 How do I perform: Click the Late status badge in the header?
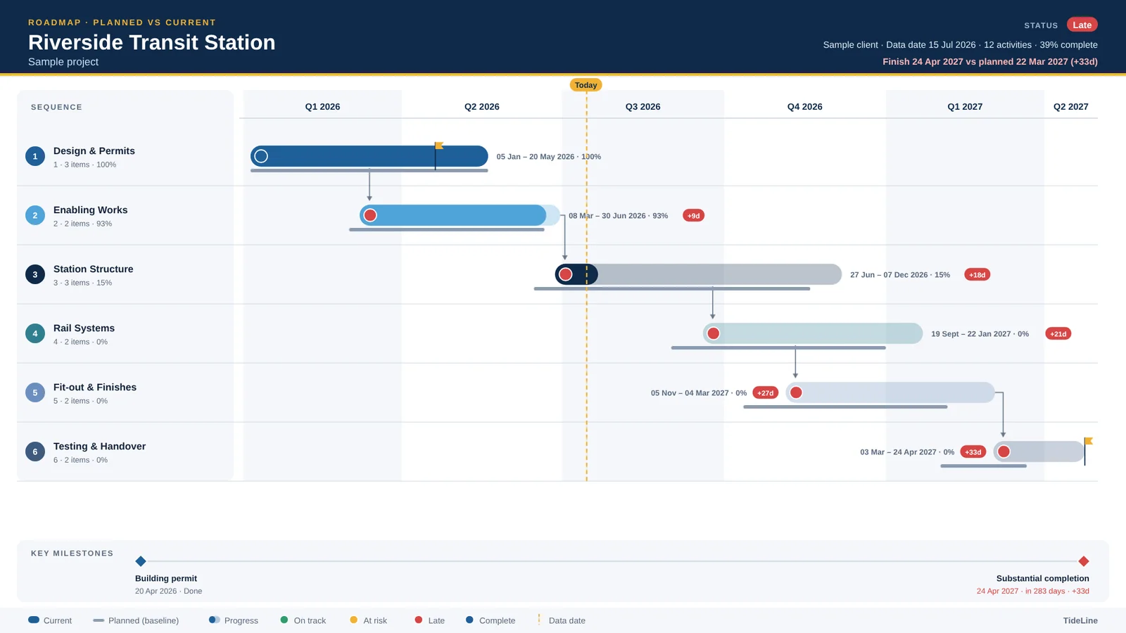1082,25
